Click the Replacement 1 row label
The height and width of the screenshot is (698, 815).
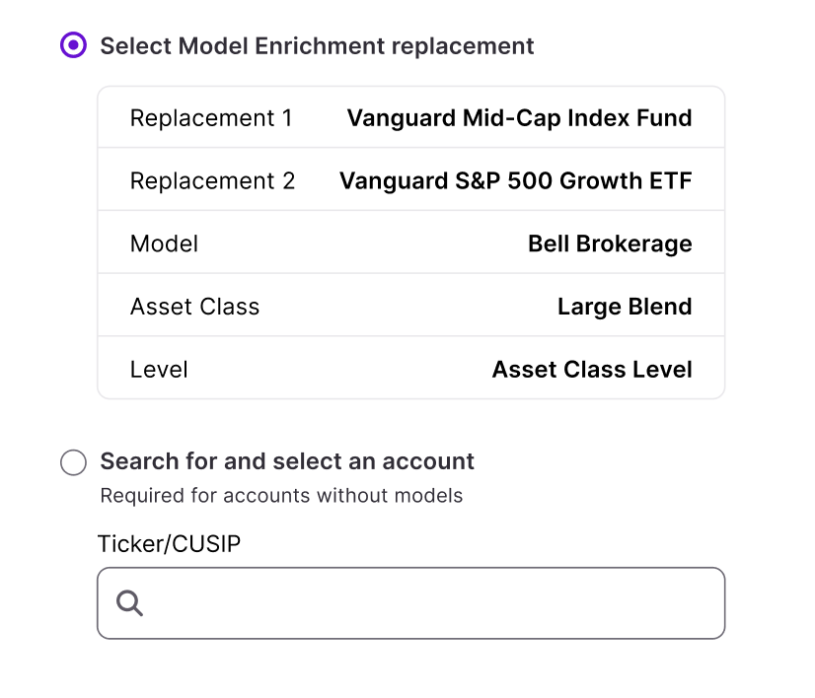pyautogui.click(x=211, y=118)
